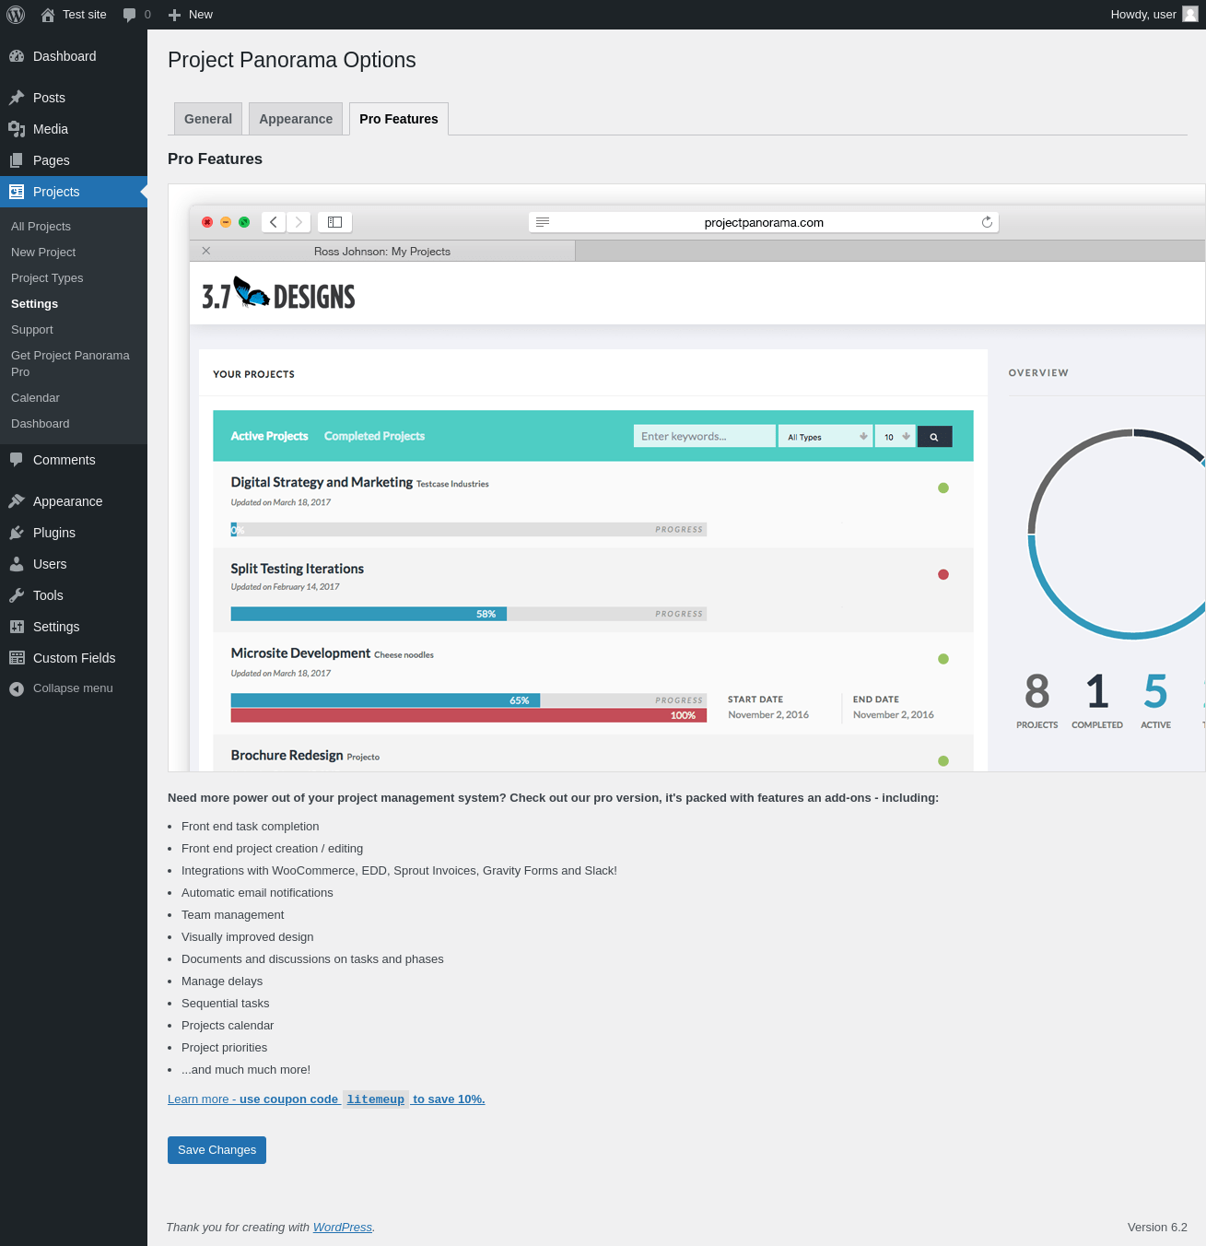This screenshot has width=1206, height=1246.
Task: Click the plus New icon in admin bar
Action: pos(175,15)
